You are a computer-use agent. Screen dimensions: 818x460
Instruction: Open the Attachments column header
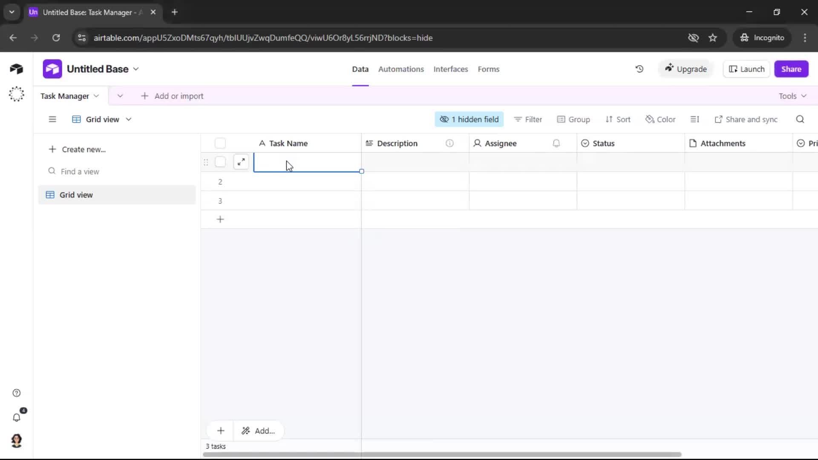[x=738, y=144]
